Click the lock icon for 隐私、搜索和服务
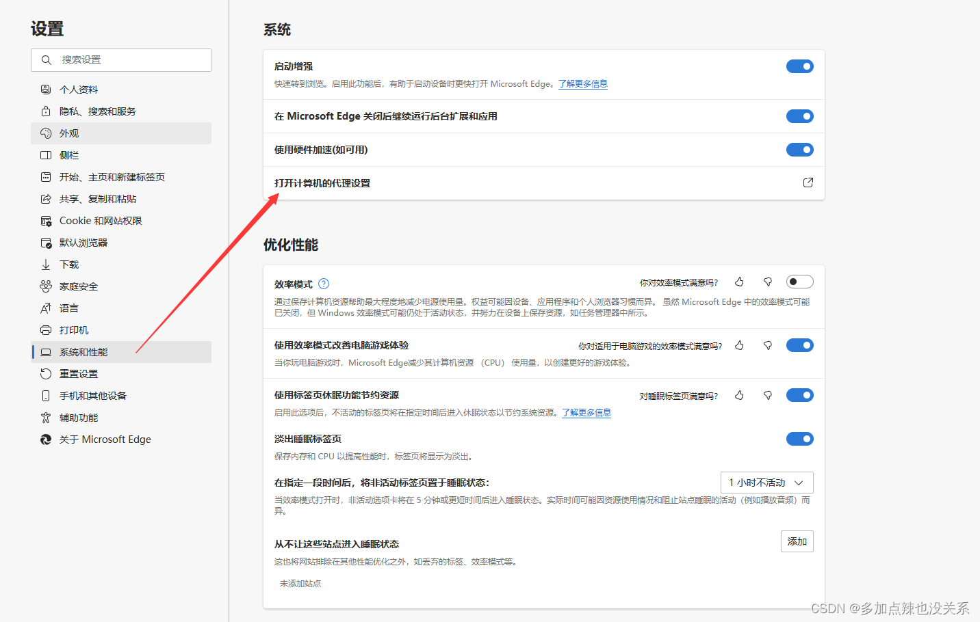980x622 pixels. point(46,111)
